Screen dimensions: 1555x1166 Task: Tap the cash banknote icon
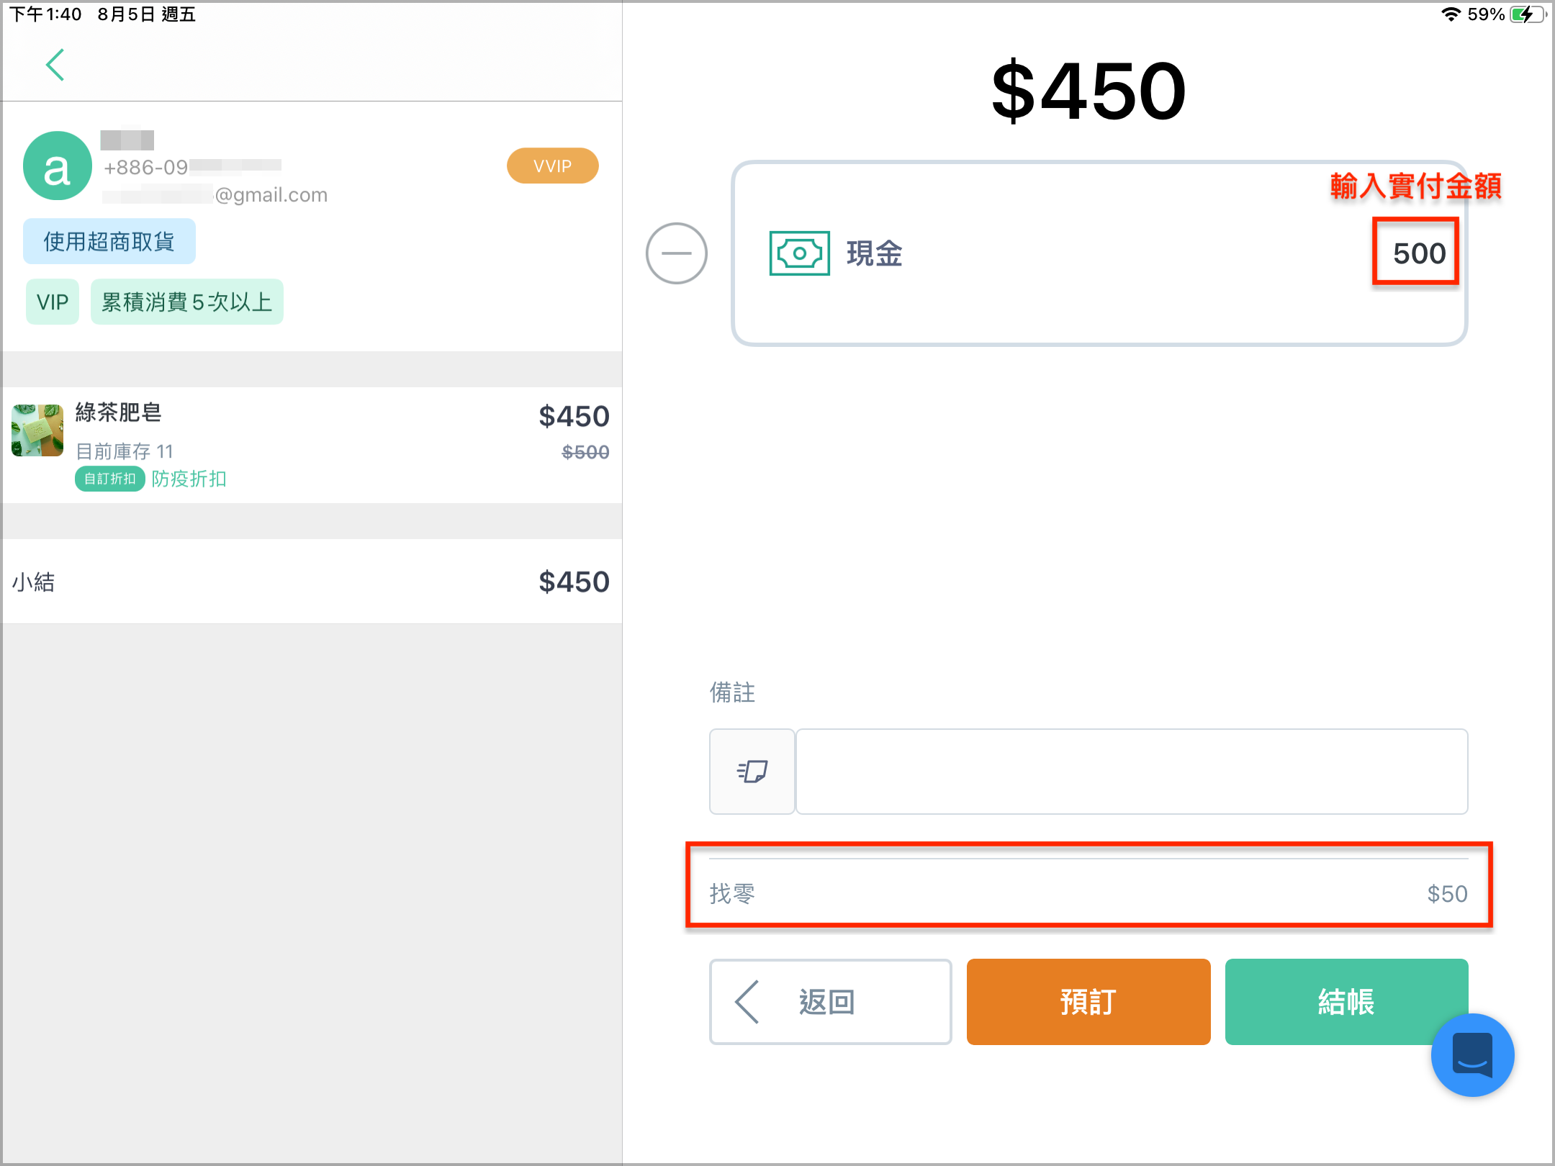(x=799, y=253)
